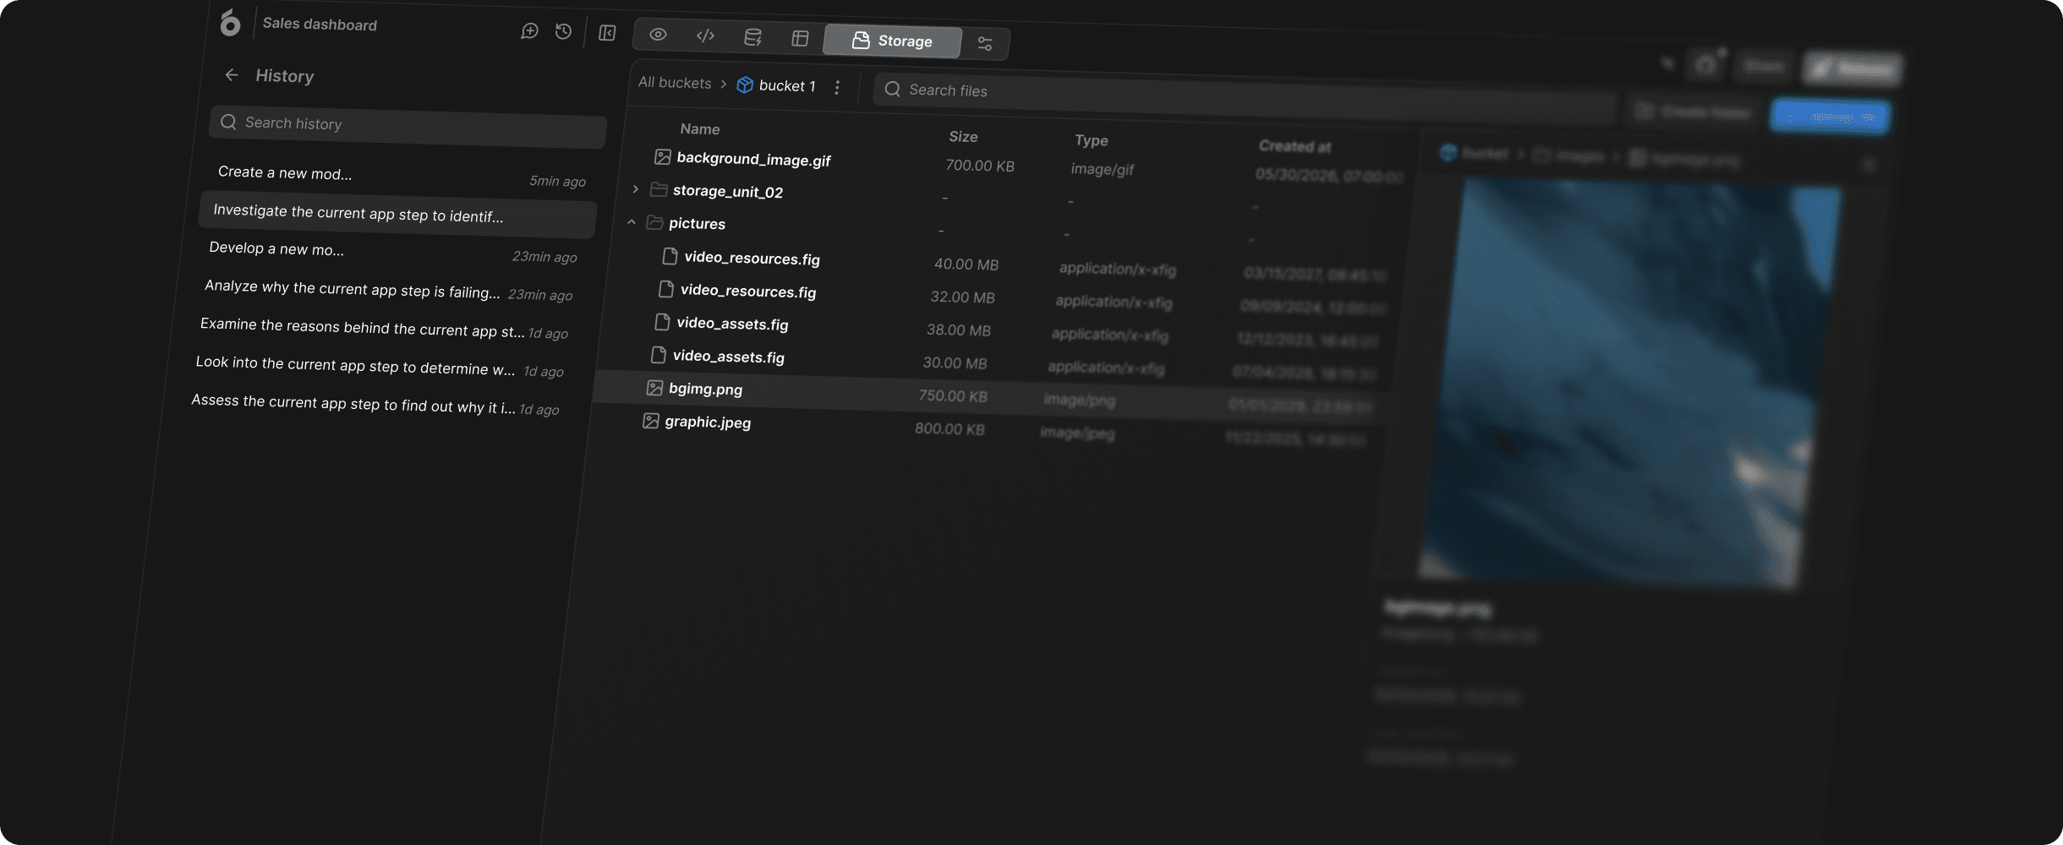Select 'Investigate the current app step' history entry
The width and height of the screenshot is (2063, 845).
click(397, 214)
